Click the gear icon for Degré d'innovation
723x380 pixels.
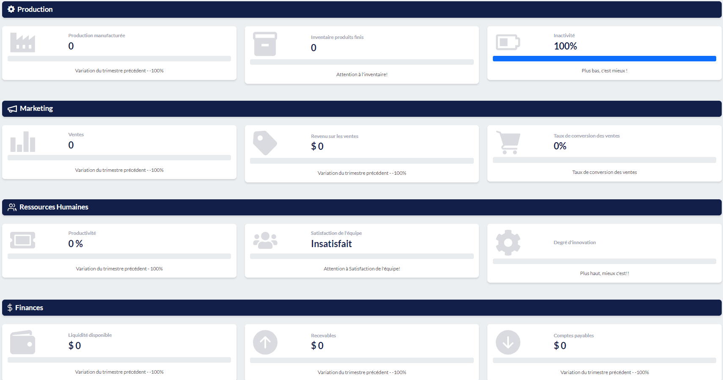[508, 242]
